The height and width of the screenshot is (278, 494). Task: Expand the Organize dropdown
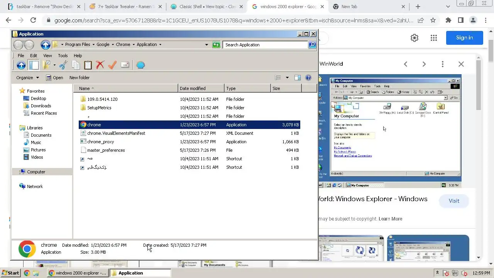(x=27, y=78)
